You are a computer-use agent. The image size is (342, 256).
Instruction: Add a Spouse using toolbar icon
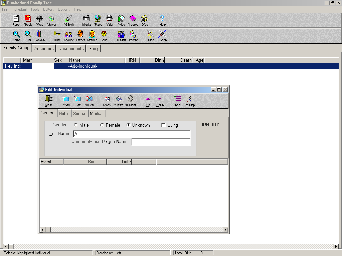69,34
